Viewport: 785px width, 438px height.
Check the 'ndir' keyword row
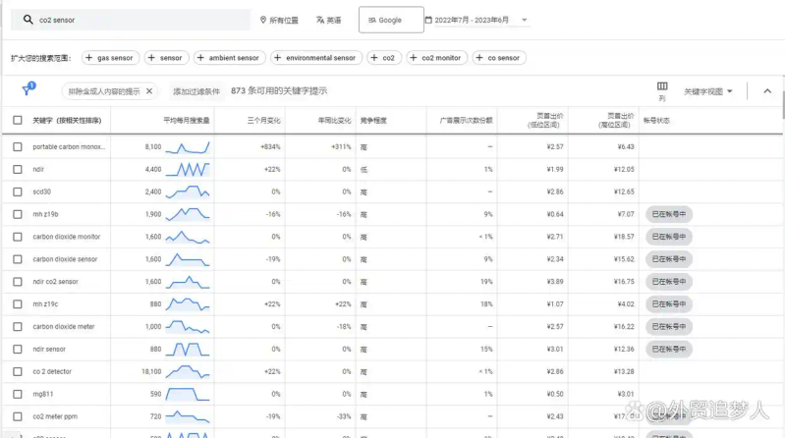pos(18,169)
